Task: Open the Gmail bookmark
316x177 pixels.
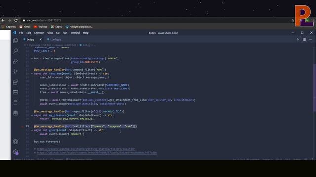Action: point(25,27)
